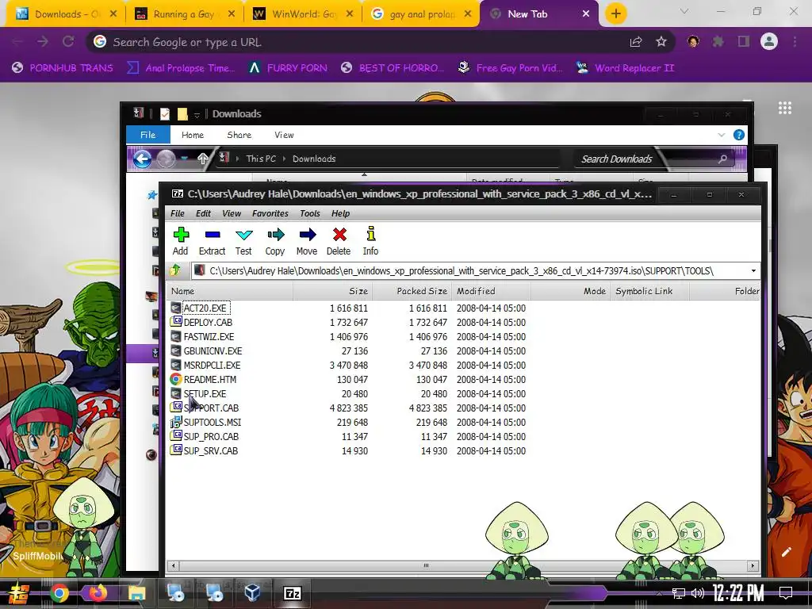Open Chrome extensions puzzle icon
This screenshot has height=609, width=812.
point(718,41)
